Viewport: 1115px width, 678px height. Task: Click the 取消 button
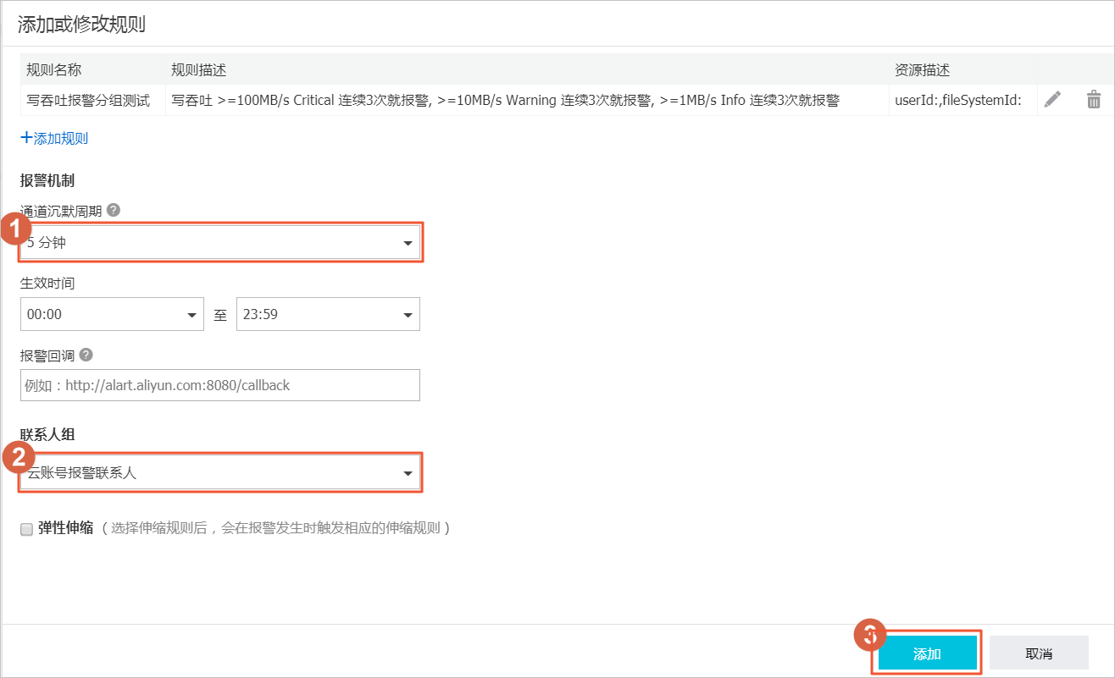click(x=1039, y=653)
